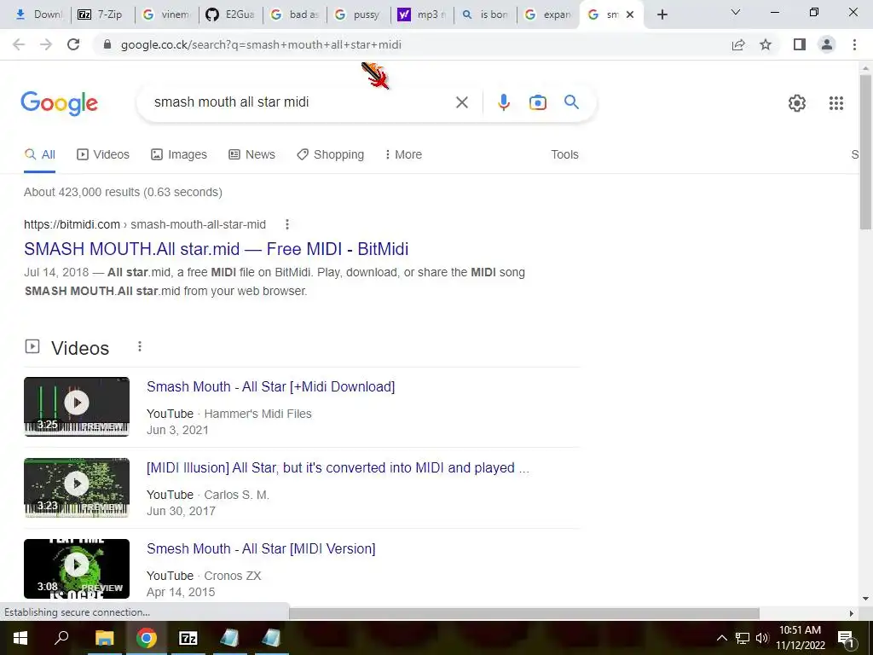Screen dimensions: 873x655
Task: Open the tab search chevron
Action: [736, 12]
